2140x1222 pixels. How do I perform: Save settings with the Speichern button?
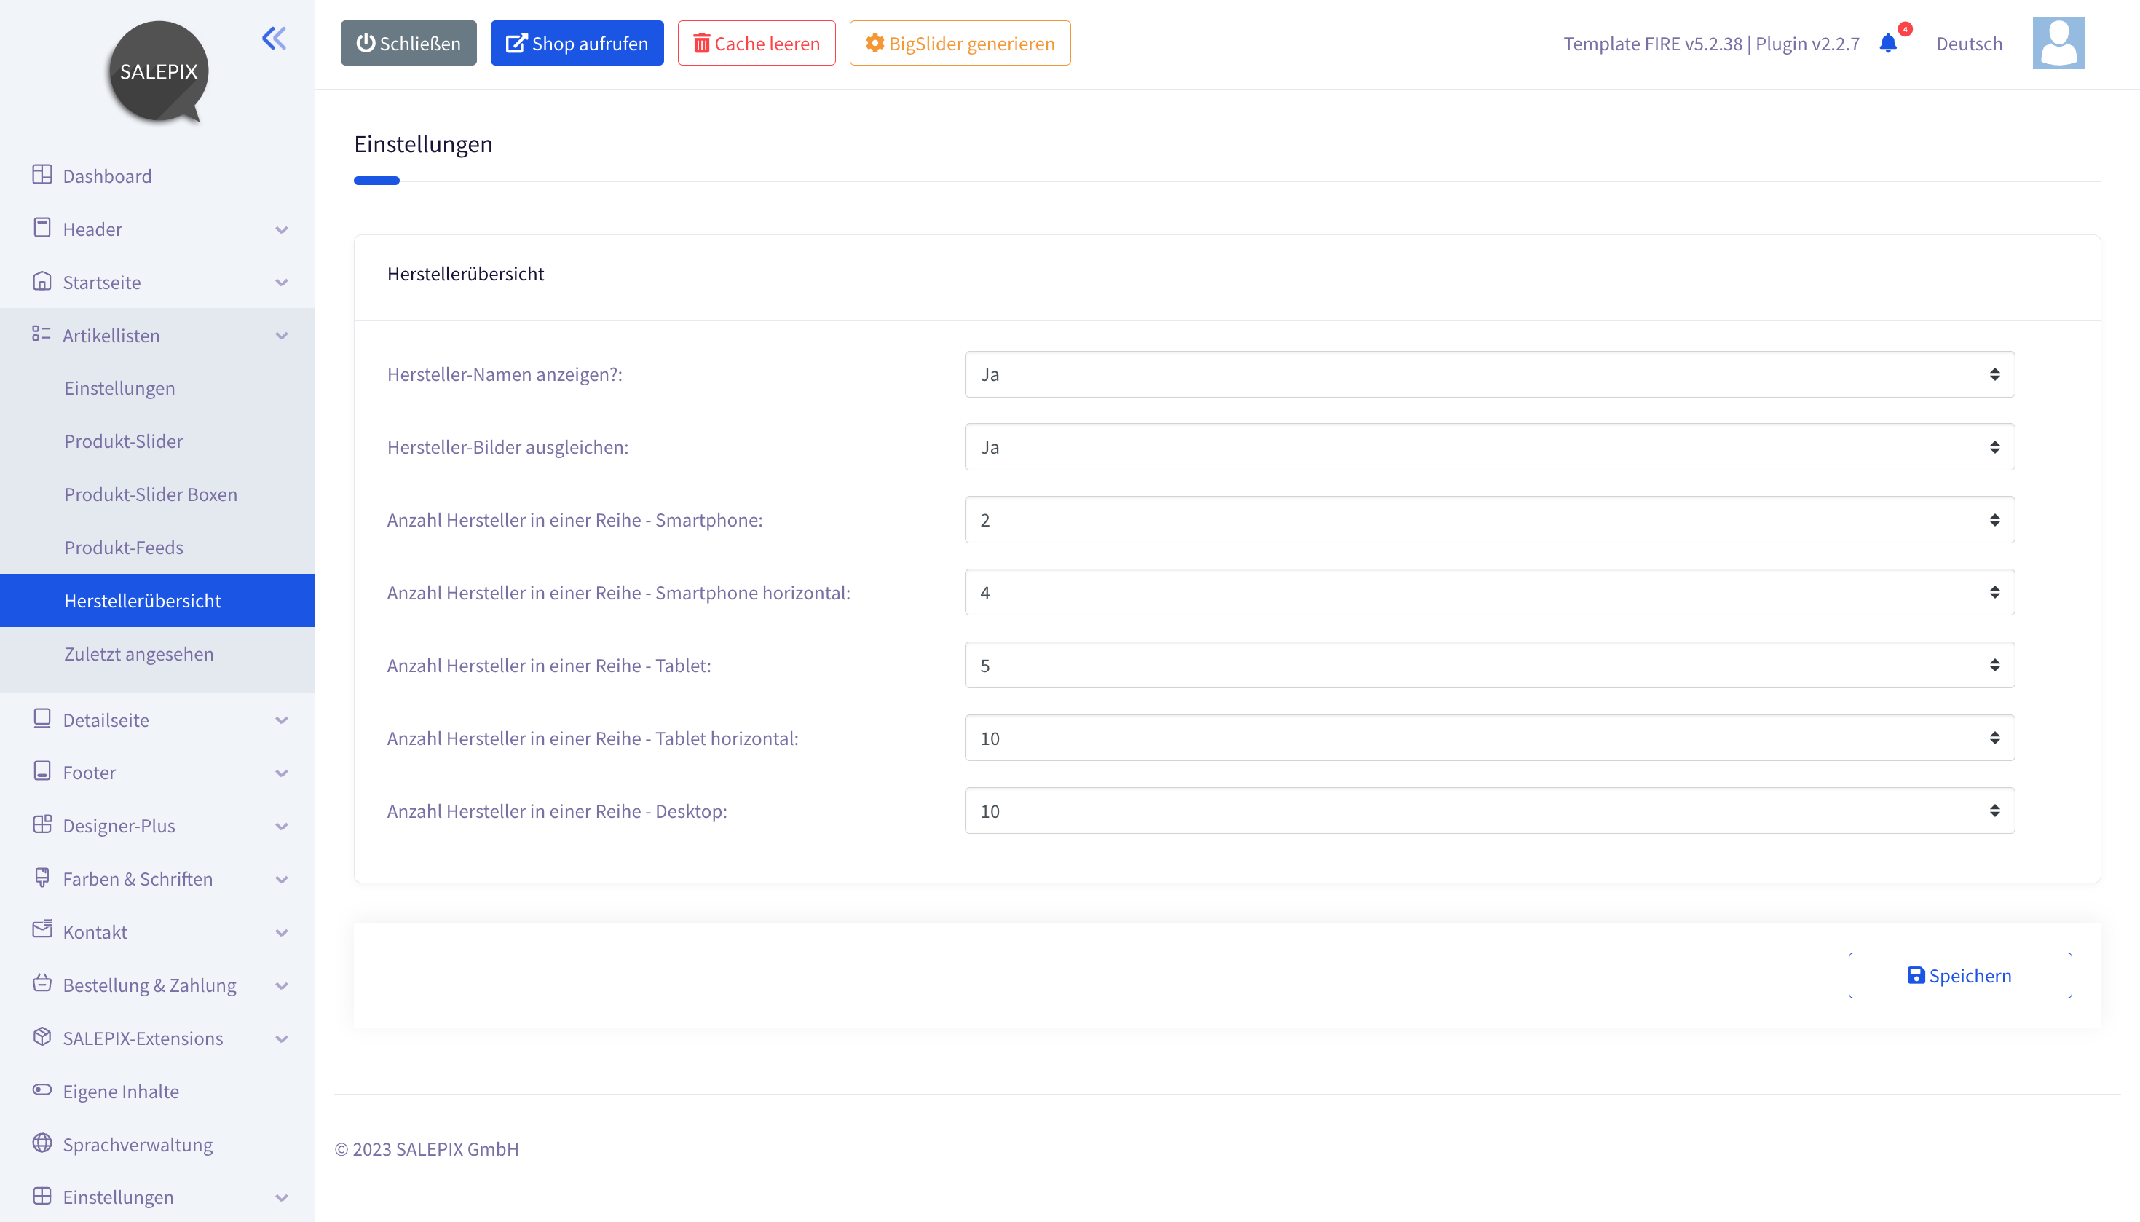coord(1959,975)
